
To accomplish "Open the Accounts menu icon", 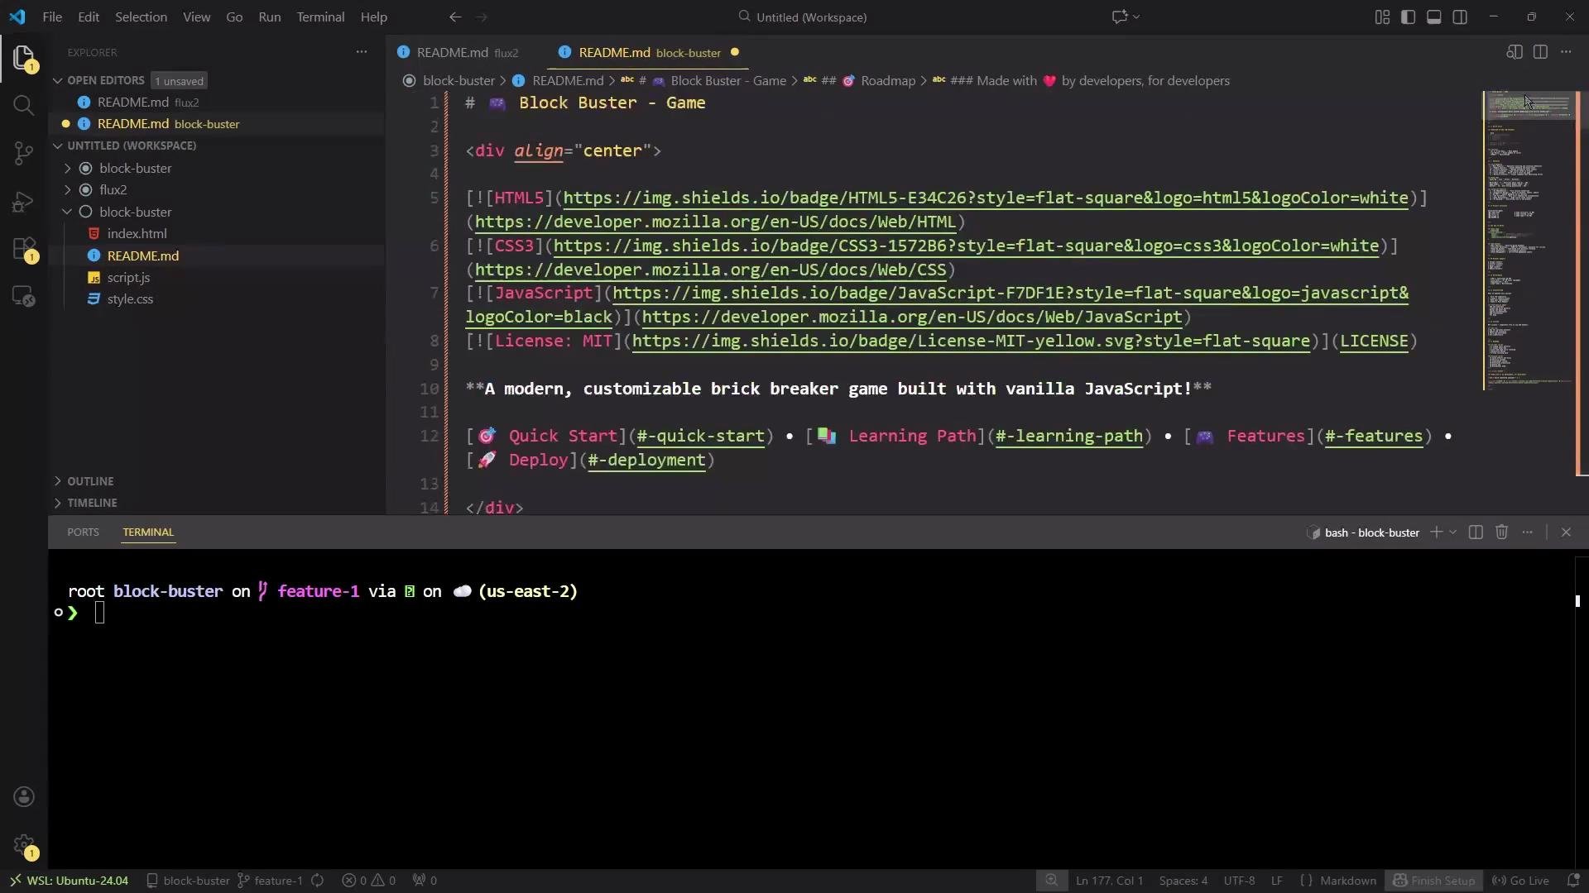I will point(24,796).
